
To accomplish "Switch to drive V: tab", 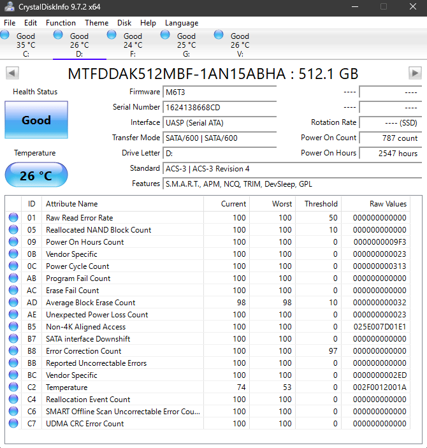I will coord(240,45).
